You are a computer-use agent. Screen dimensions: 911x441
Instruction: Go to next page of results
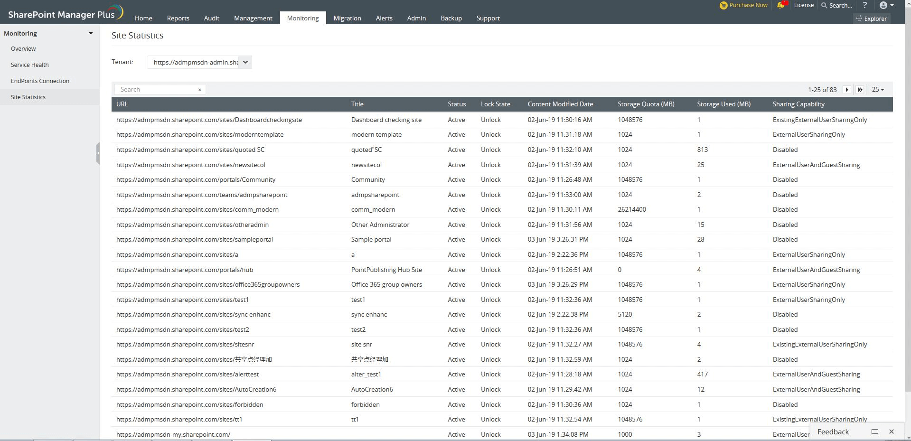(x=846, y=90)
